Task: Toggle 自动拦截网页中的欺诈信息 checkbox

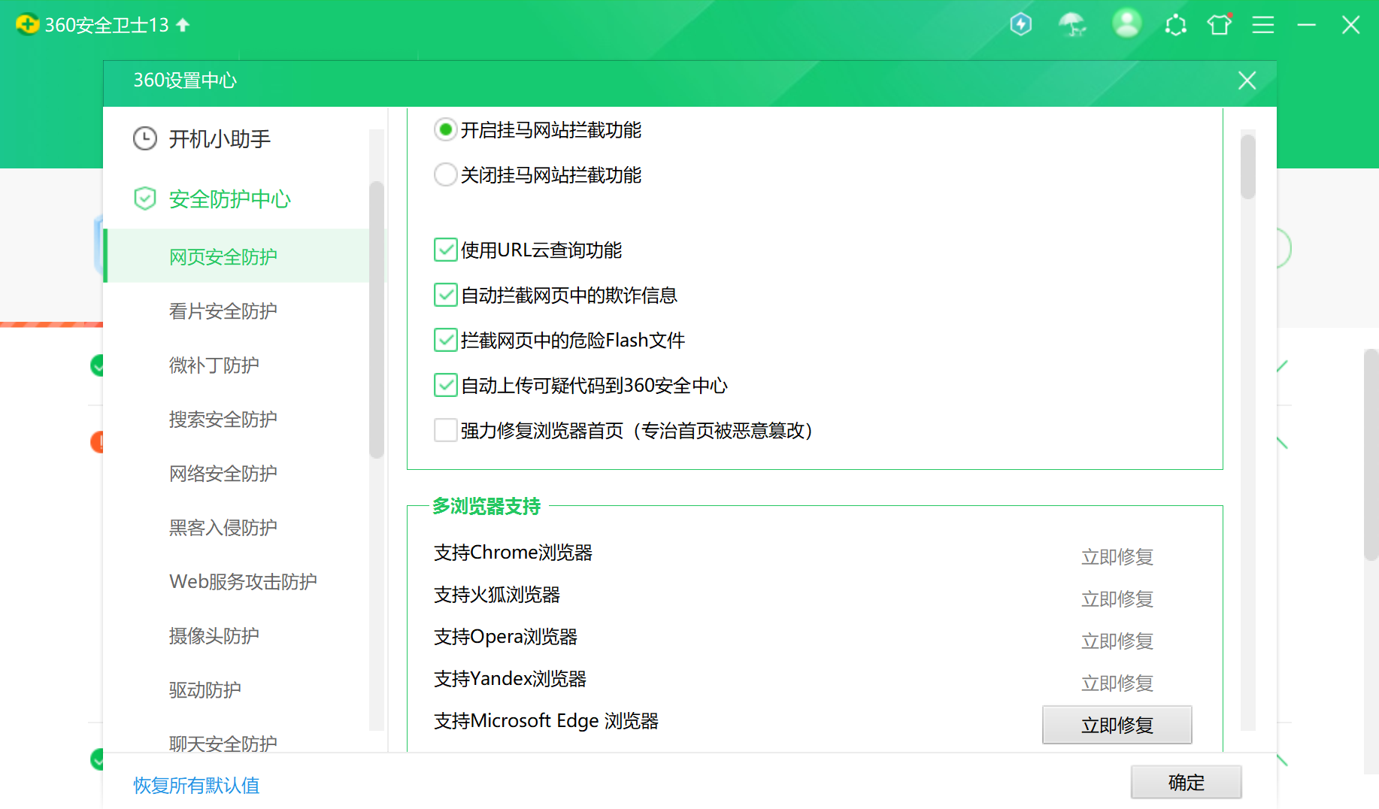Action: 446,295
